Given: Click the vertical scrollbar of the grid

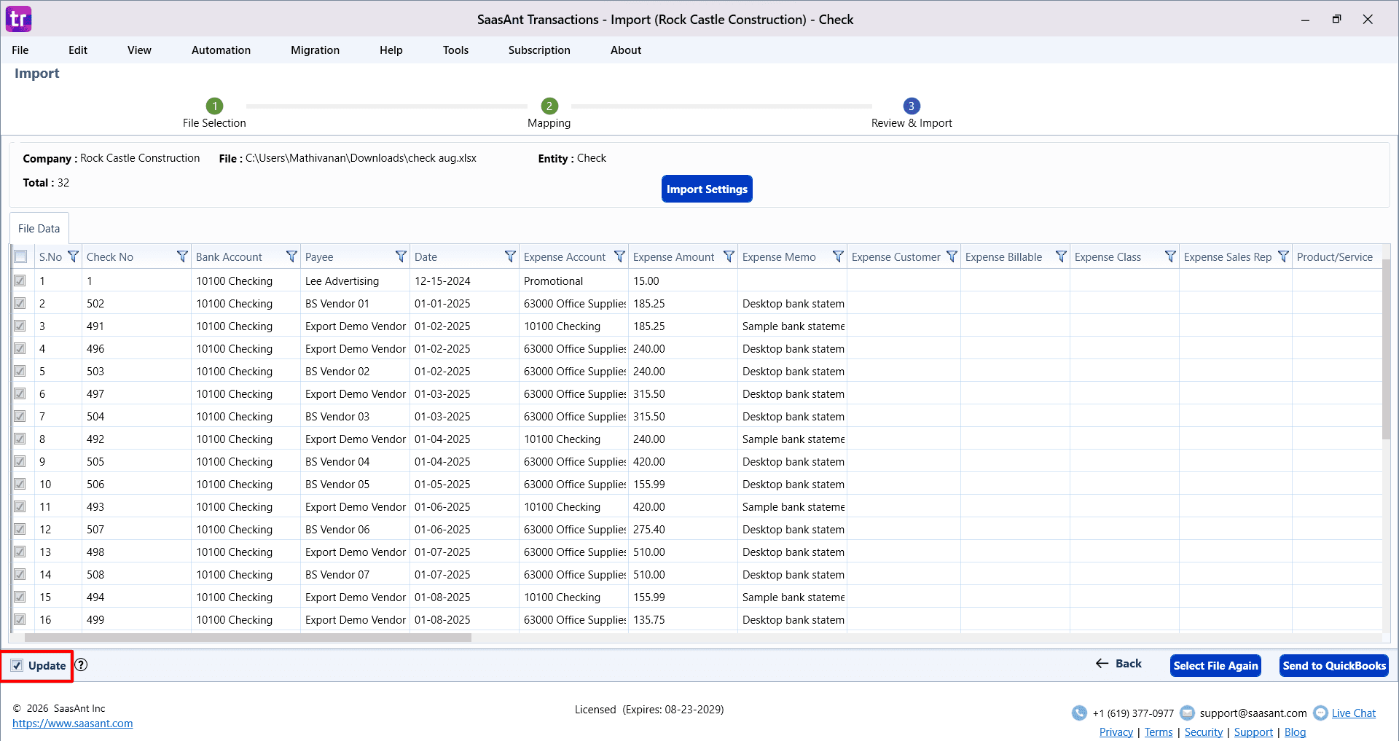Looking at the screenshot, I should point(1386,350).
